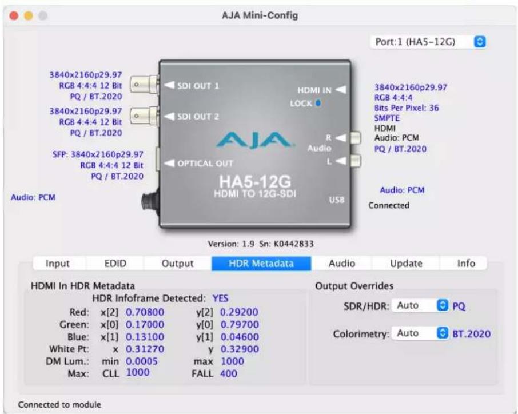Open the Info tab
518x414 pixels.
[466, 264]
